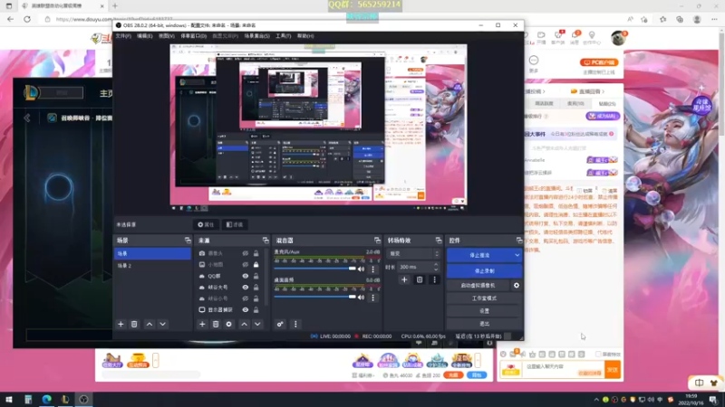Move the selected source up
Image resolution: width=725 pixels, height=407 pixels.
[244, 325]
